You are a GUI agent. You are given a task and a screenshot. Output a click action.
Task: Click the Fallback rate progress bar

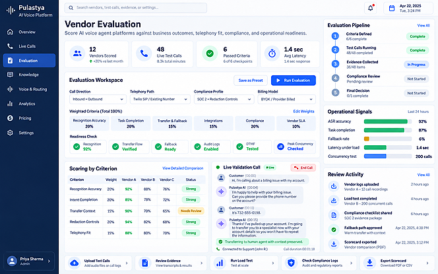pyautogui.click(x=388, y=139)
